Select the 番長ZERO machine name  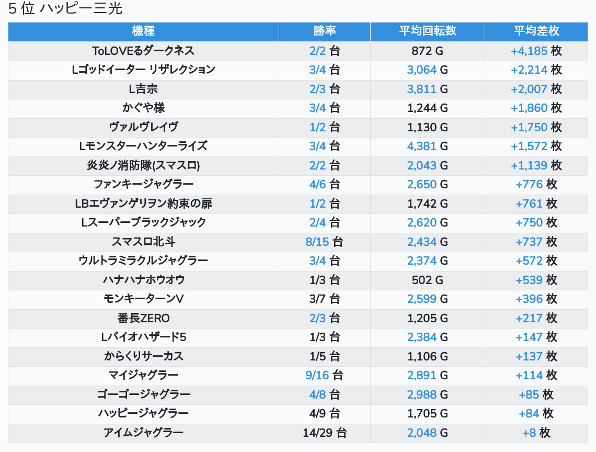pos(143,319)
